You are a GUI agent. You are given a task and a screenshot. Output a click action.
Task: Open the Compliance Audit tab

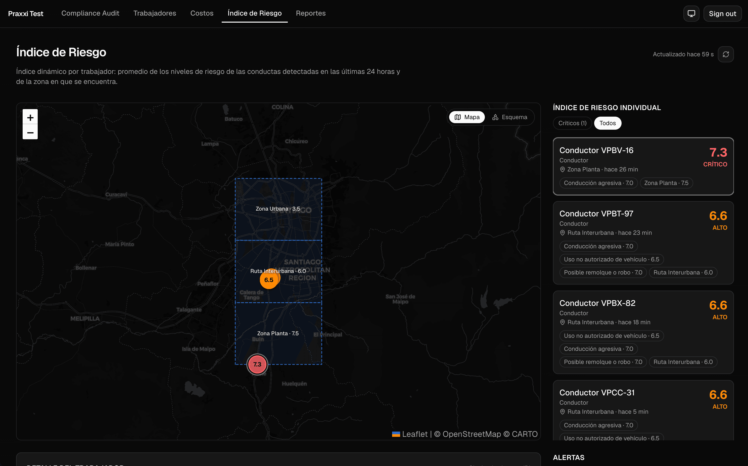[x=90, y=13]
